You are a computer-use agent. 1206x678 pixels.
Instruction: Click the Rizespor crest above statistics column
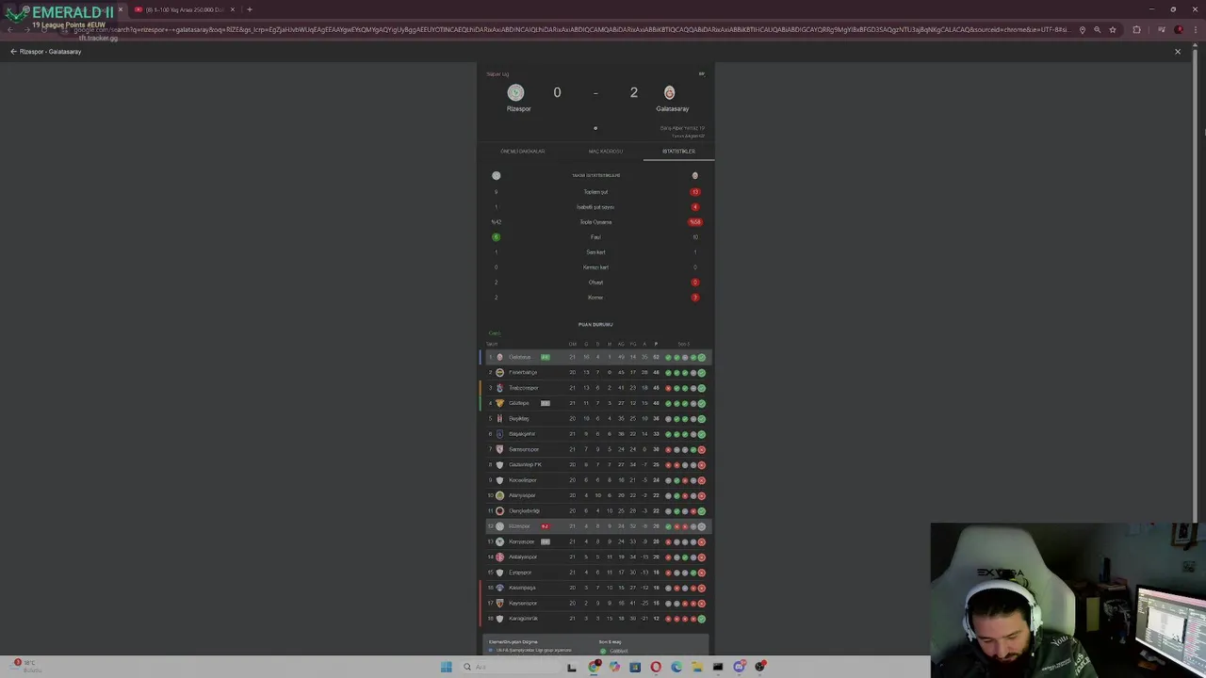click(x=496, y=175)
